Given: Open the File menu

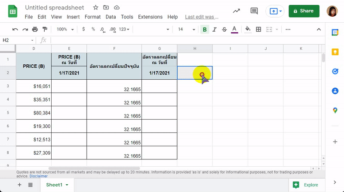Looking at the screenshot, I should pos(29,17).
